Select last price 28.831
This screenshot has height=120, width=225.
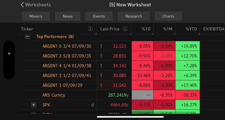point(120,56)
